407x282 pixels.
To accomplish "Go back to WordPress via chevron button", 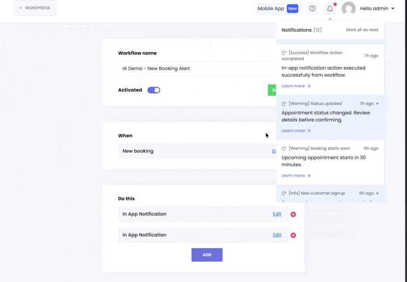I will 35,8.
